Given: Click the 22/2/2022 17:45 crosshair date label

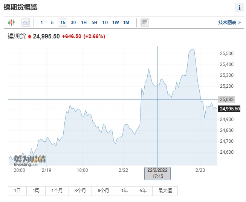Looking at the screenshot, I should tap(157, 173).
